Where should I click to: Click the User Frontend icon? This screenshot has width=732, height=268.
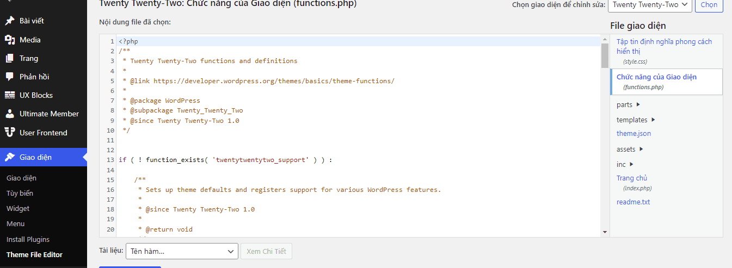(9, 133)
